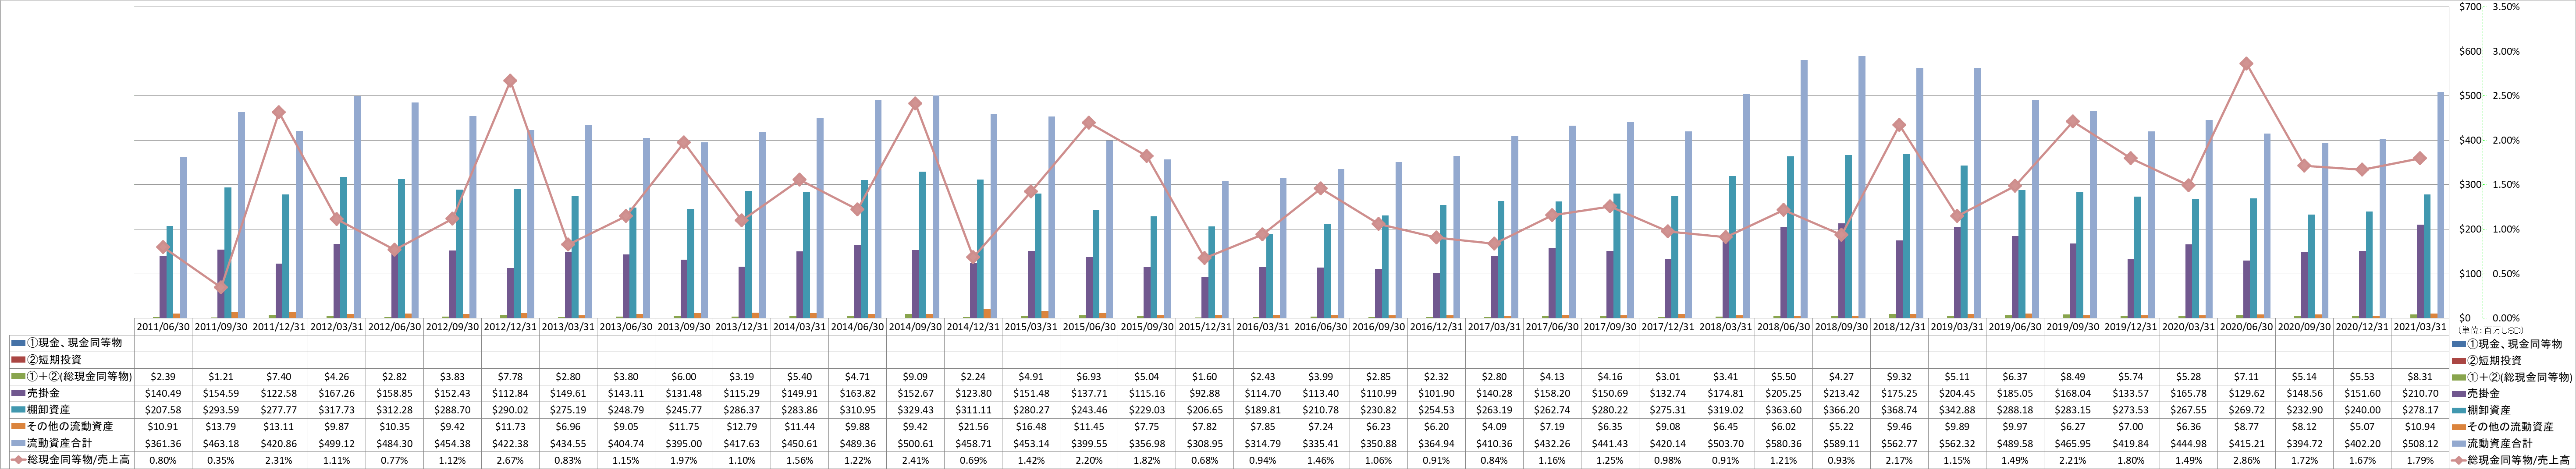Click the $92.88 receivables cell for 2015/12/31

click(1205, 393)
